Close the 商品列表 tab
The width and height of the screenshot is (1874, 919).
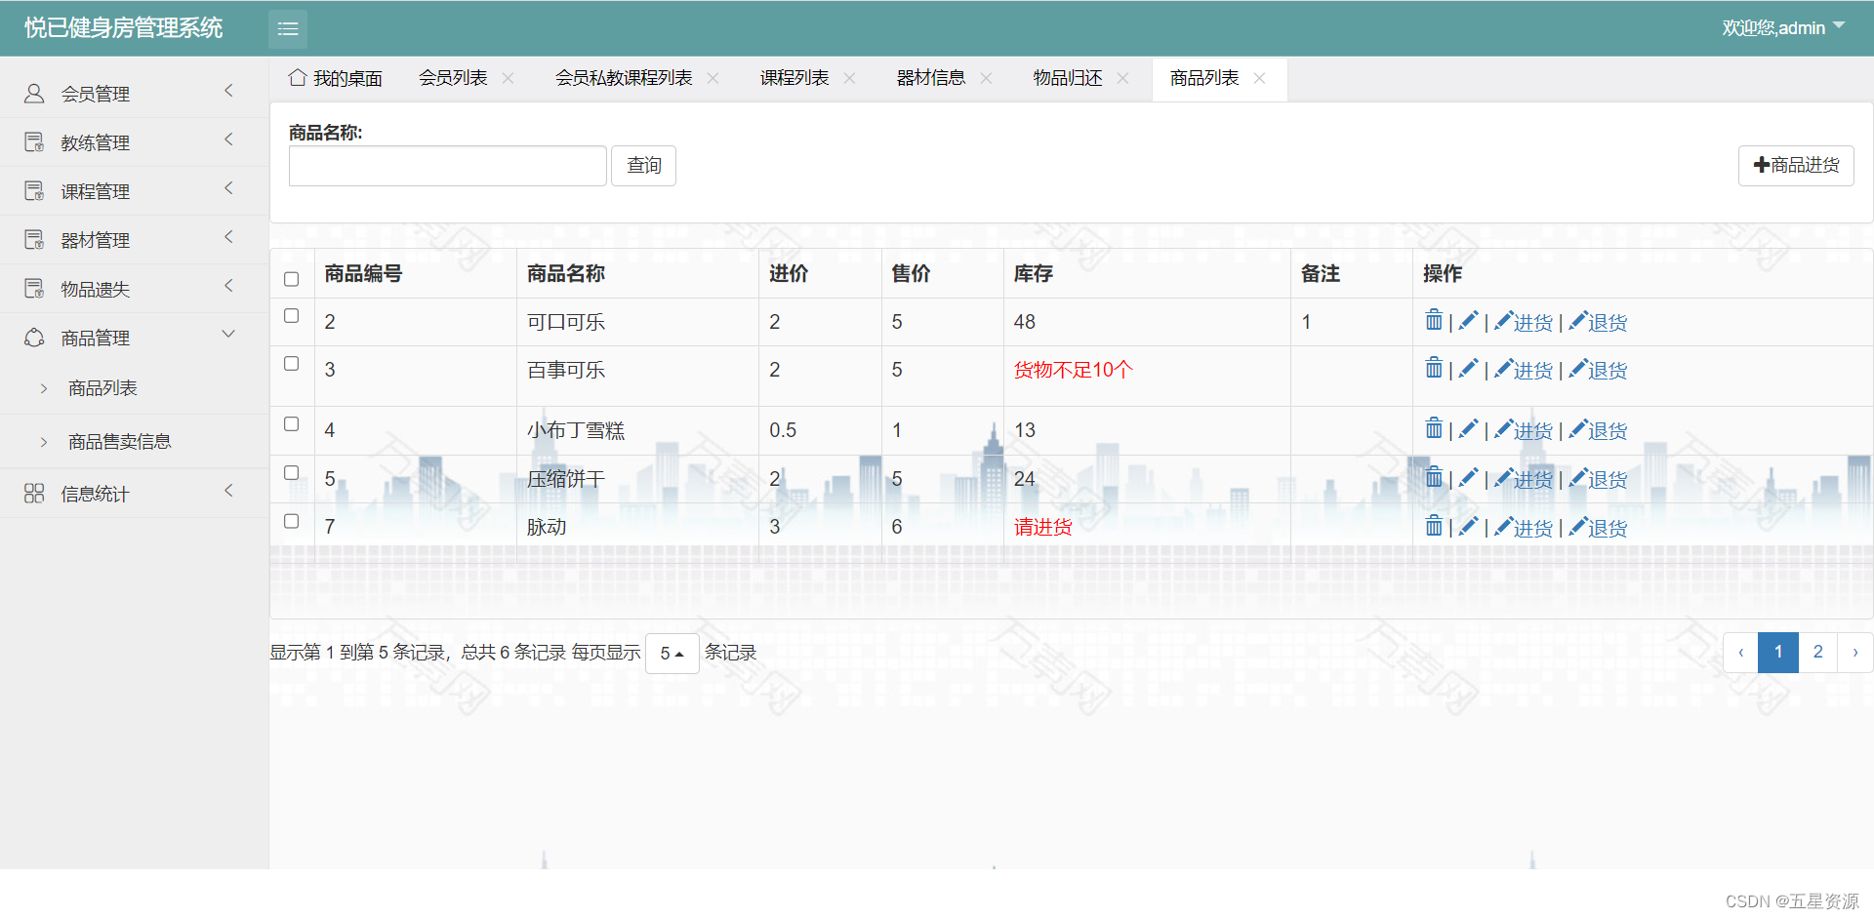[x=1259, y=78]
